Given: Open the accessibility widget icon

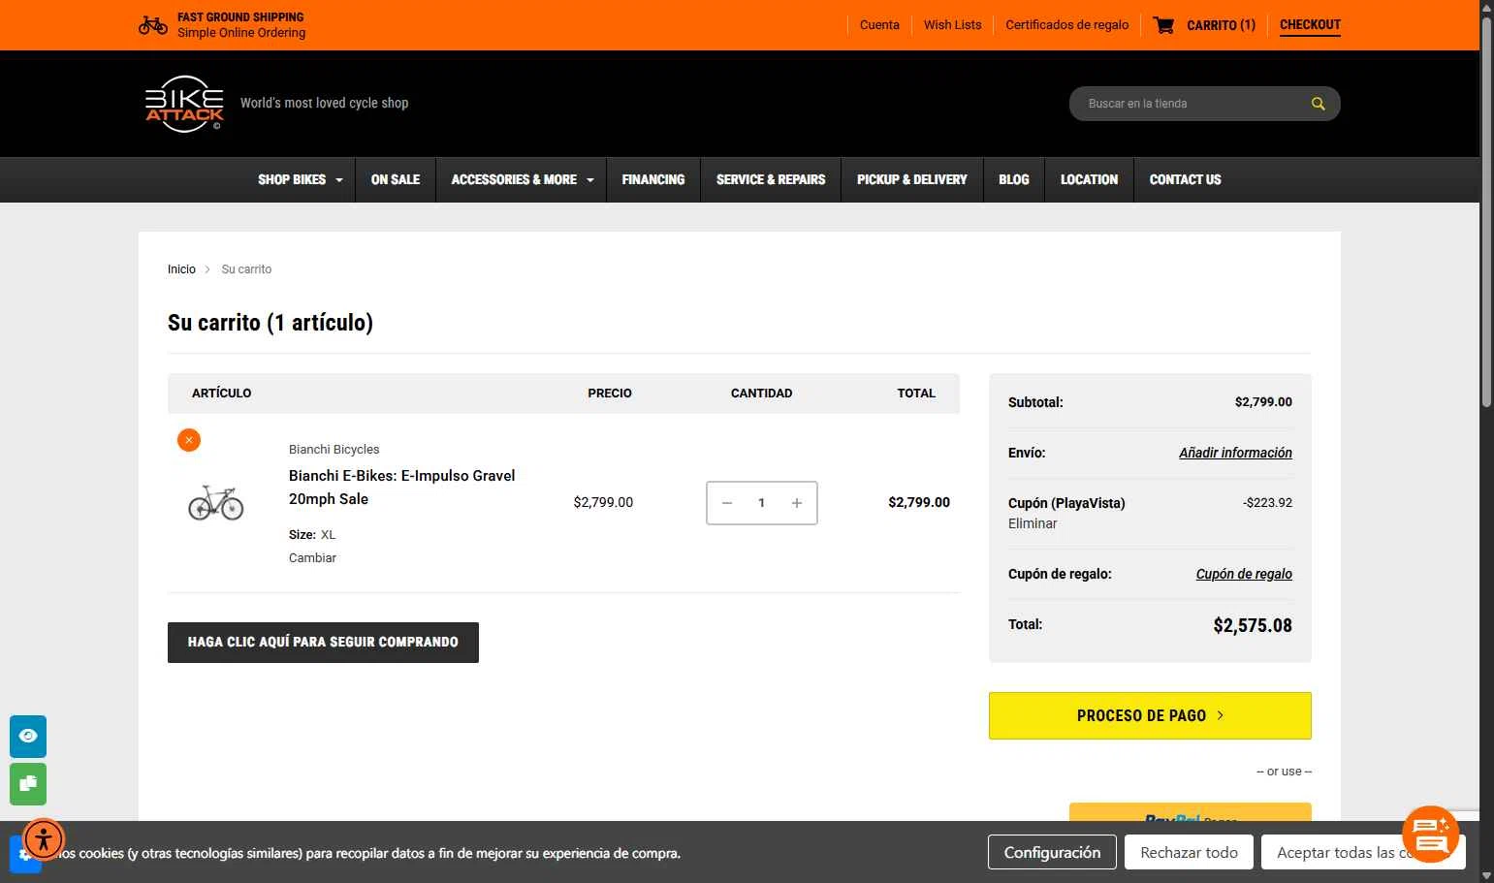Looking at the screenshot, I should 44,839.
